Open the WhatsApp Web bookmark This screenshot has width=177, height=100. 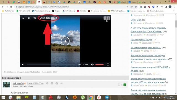(23, 11)
